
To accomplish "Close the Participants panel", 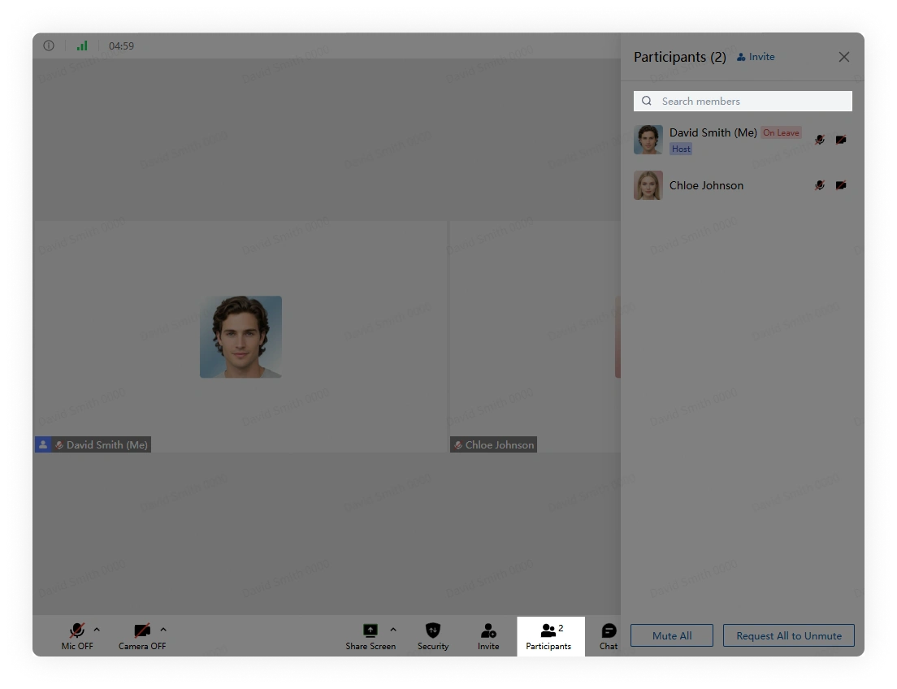I will coord(844,57).
